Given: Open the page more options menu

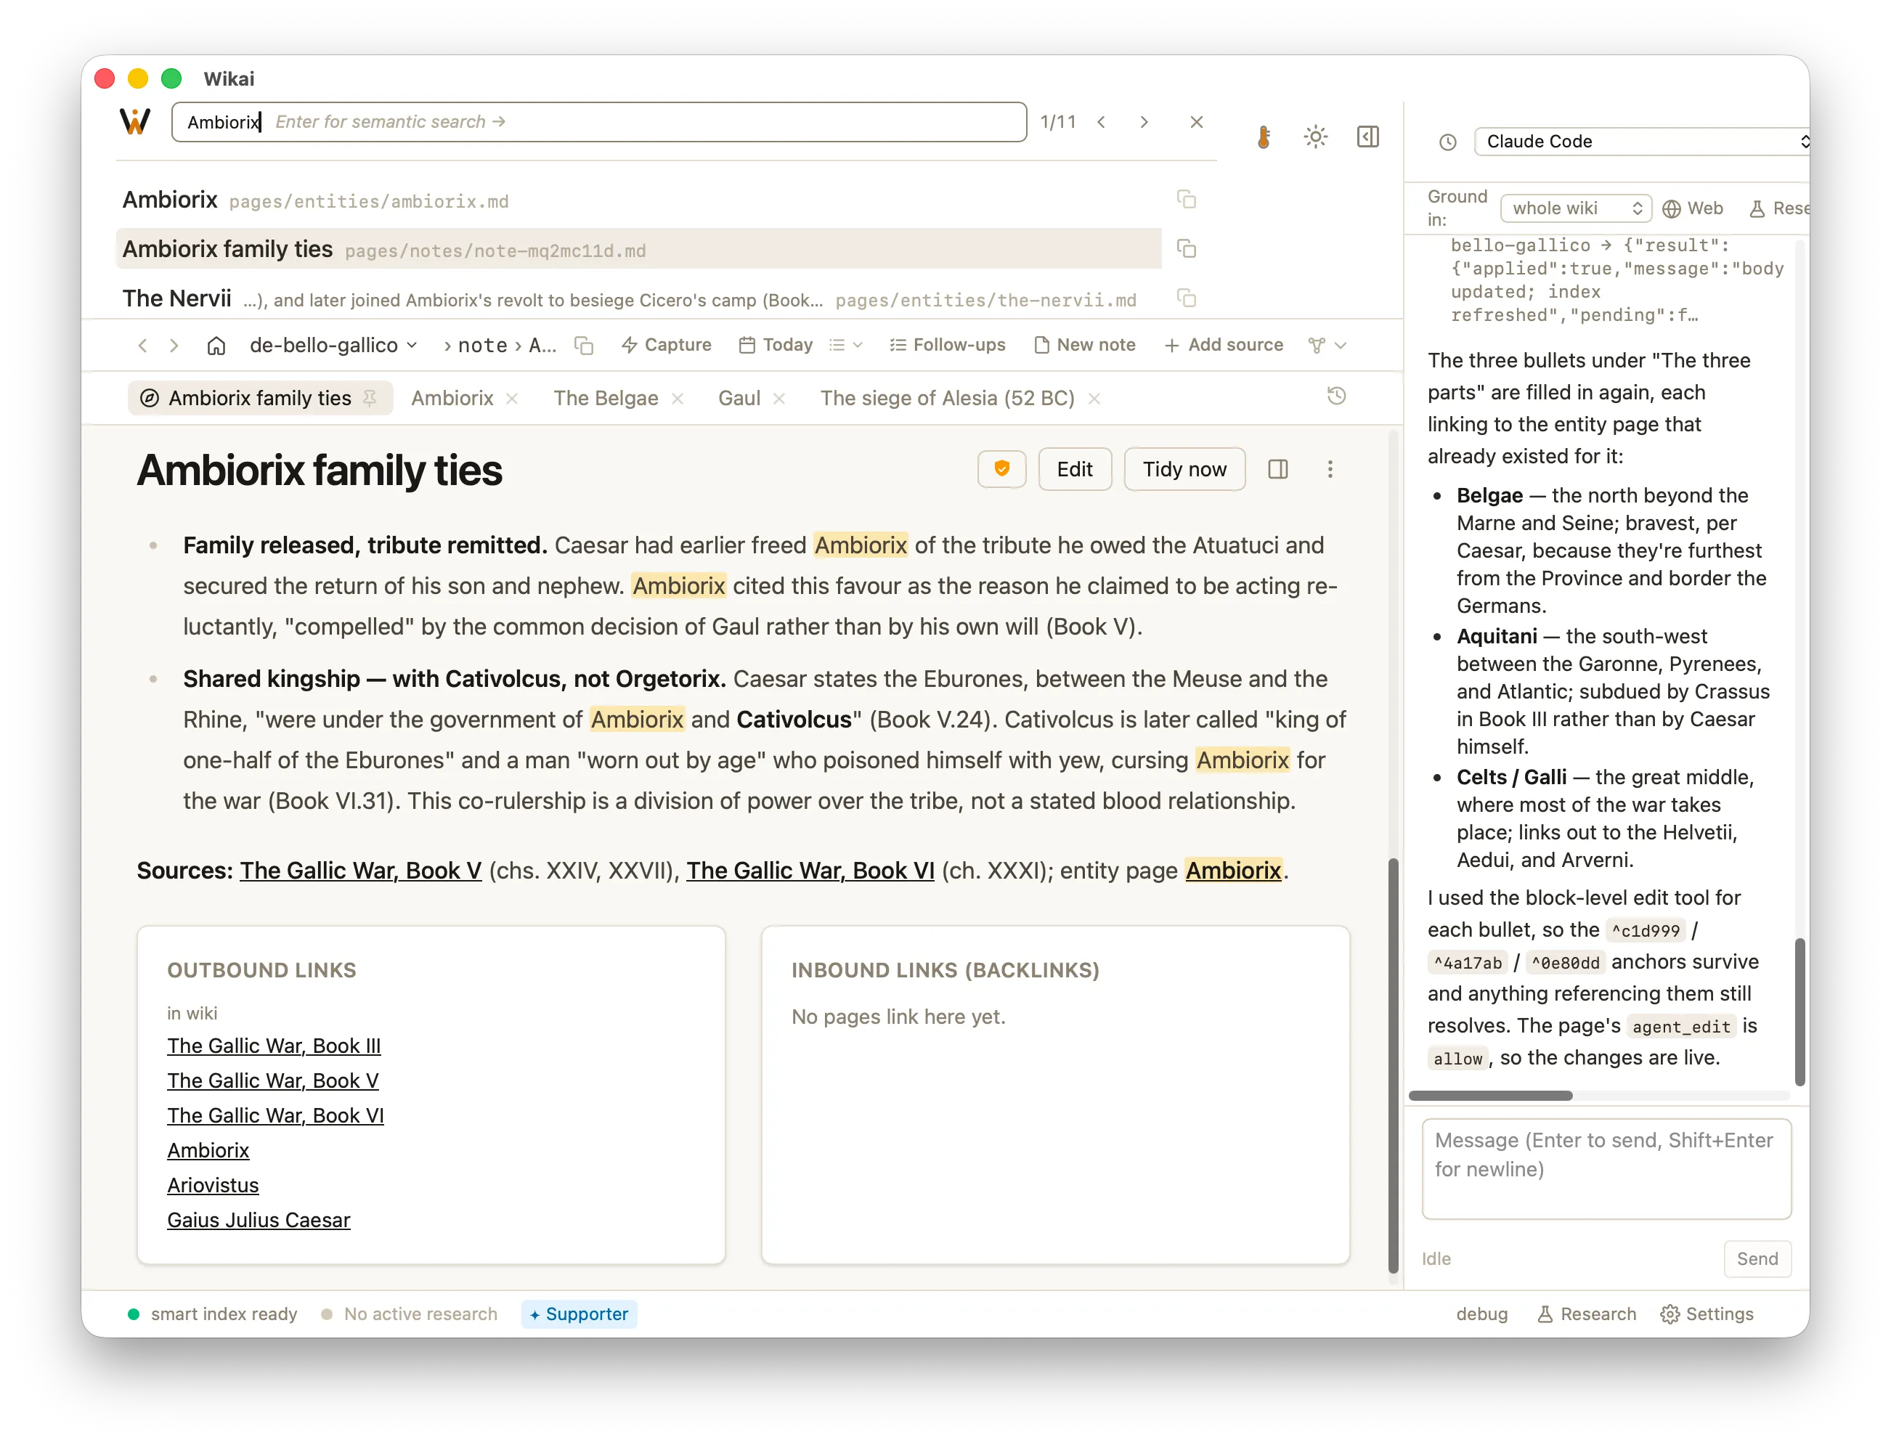Looking at the screenshot, I should (1330, 469).
